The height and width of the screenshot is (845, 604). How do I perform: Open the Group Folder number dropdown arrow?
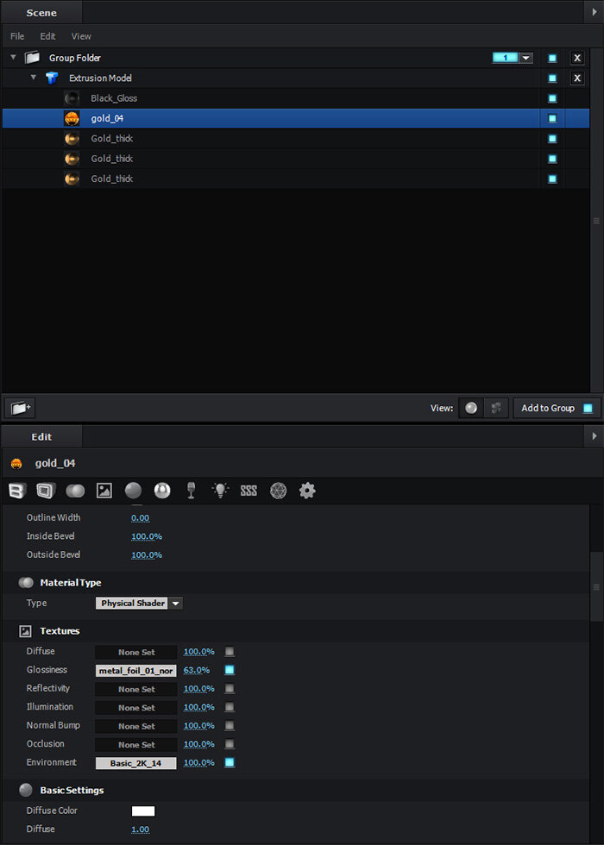pos(525,58)
